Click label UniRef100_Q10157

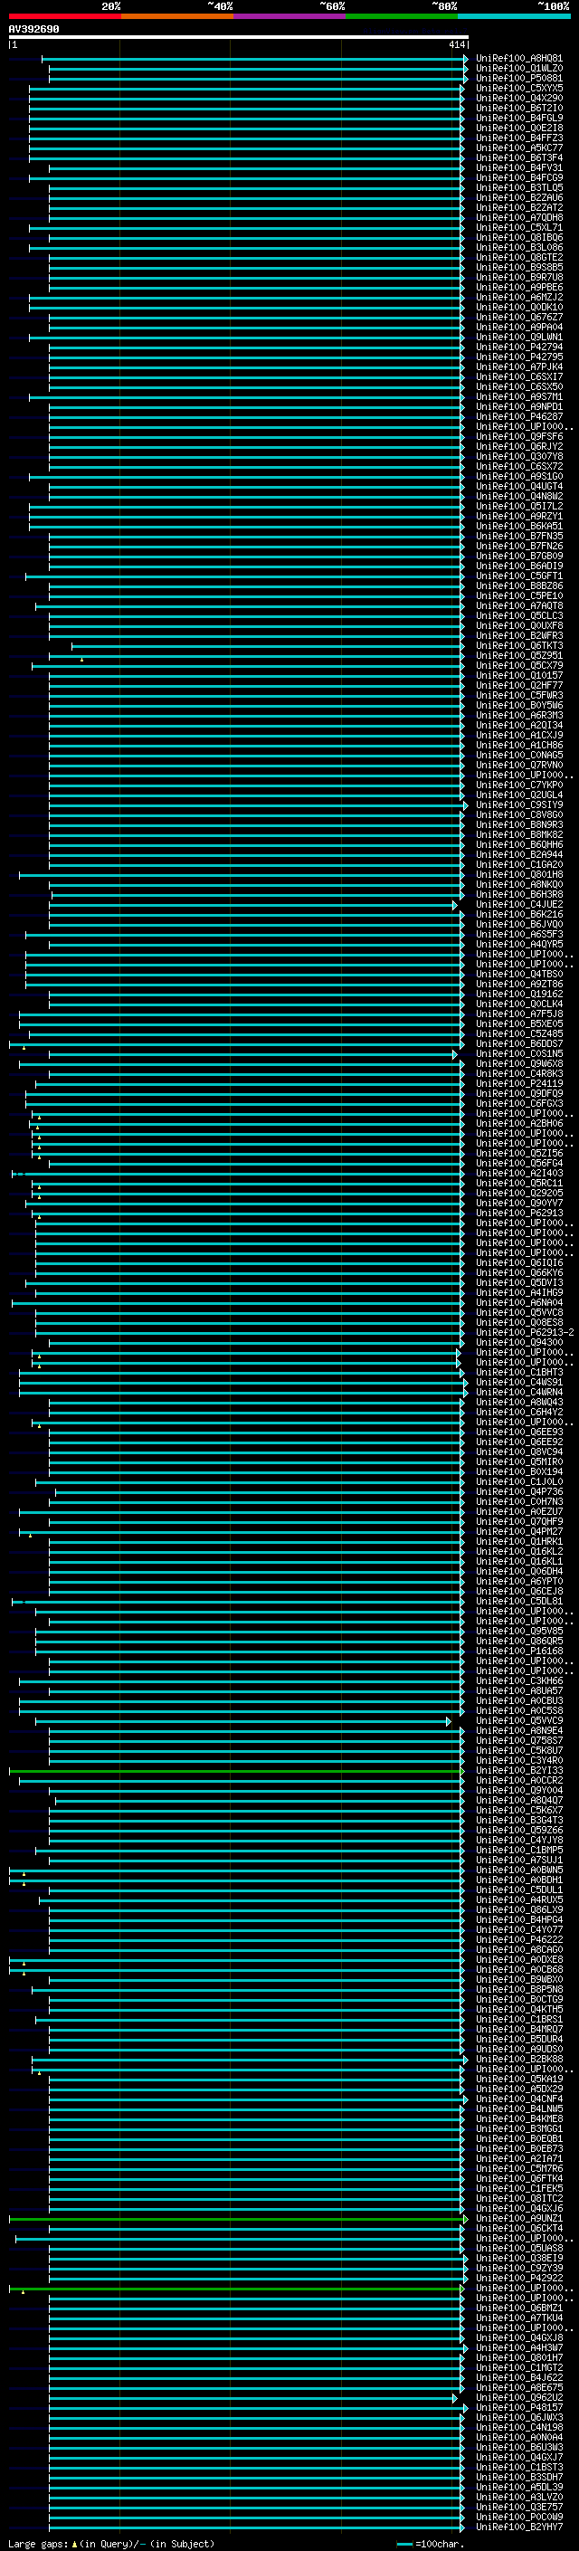(x=518, y=675)
